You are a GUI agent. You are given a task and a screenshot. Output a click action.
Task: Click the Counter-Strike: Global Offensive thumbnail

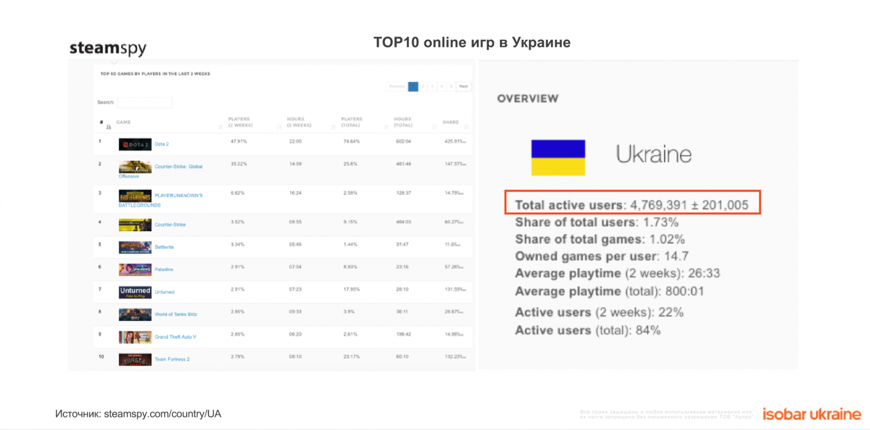click(135, 167)
